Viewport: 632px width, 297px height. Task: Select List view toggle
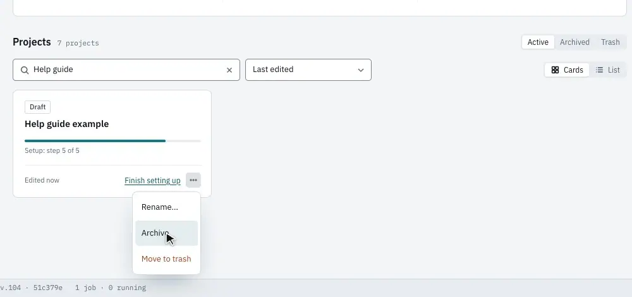607,70
